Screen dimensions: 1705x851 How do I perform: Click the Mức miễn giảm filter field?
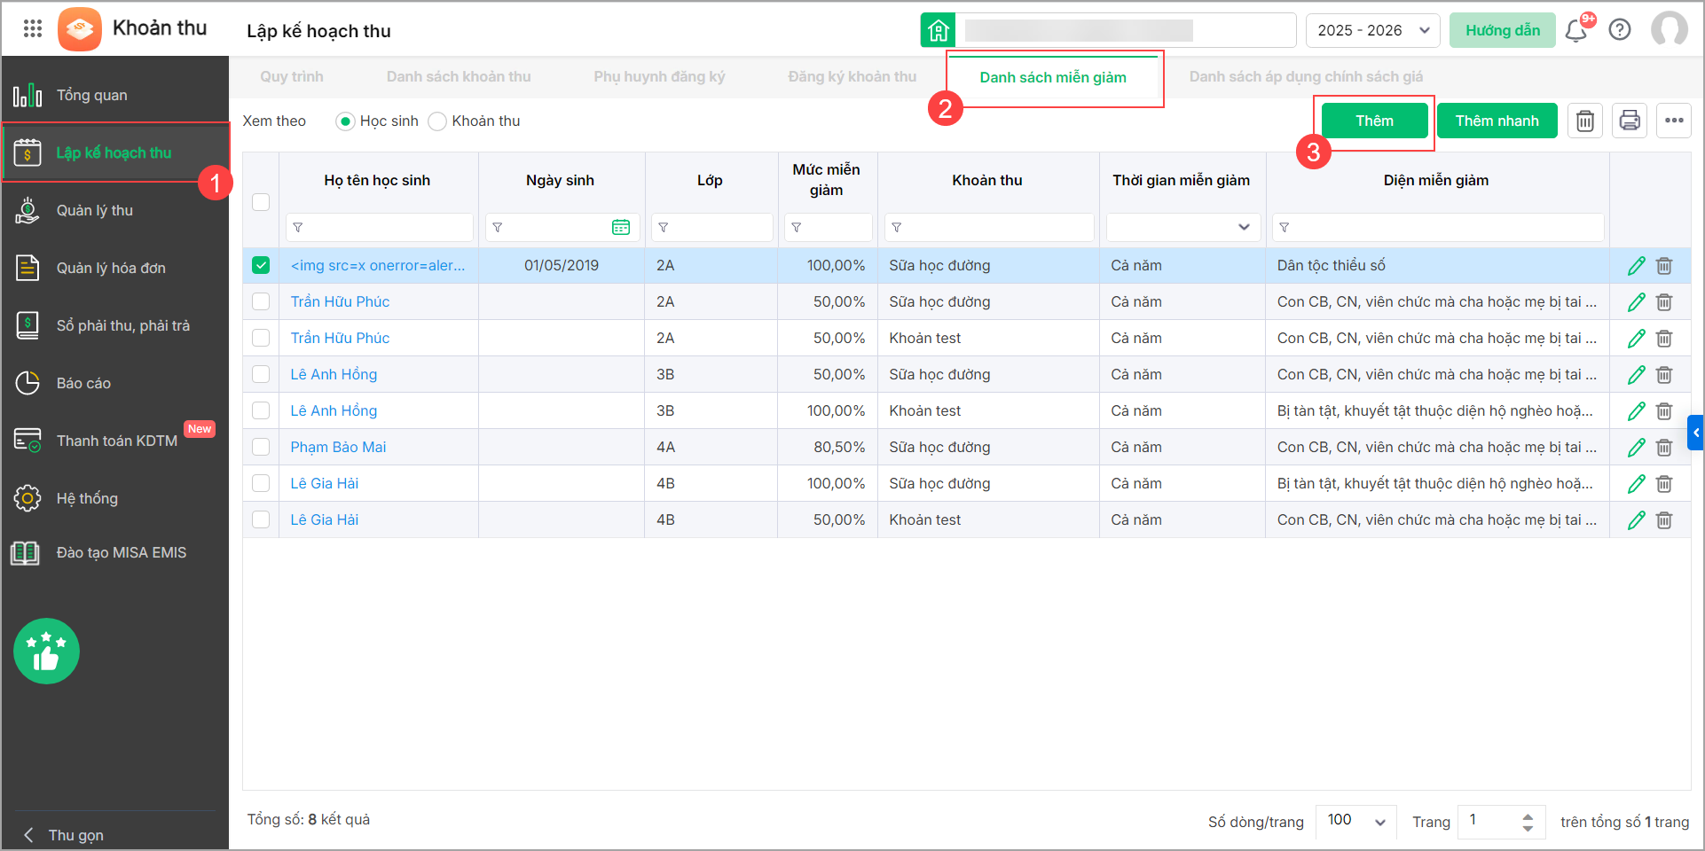[x=828, y=227]
